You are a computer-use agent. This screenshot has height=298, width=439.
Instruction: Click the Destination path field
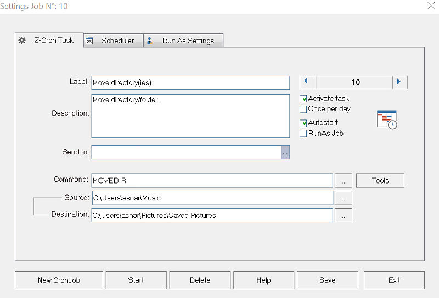[x=212, y=215]
